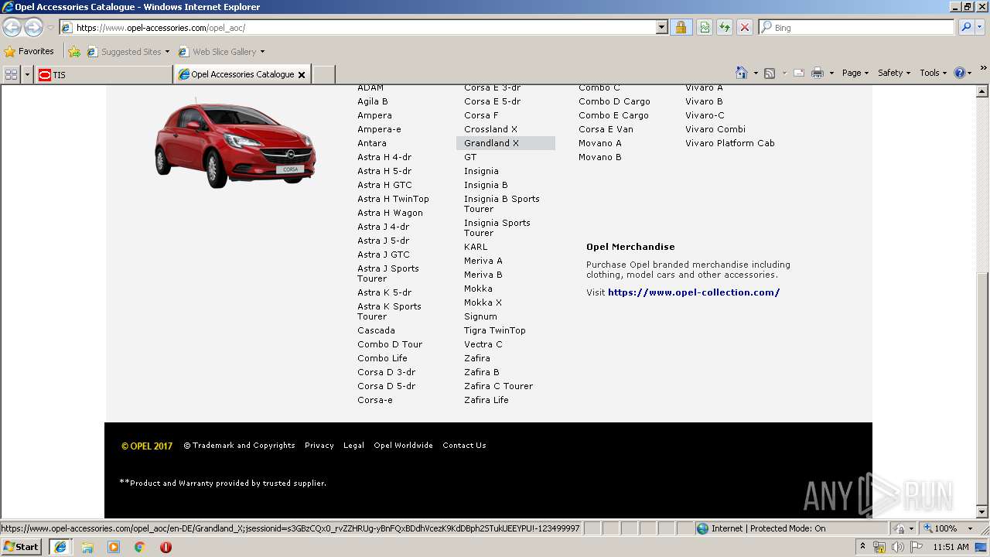Click the Windows Start button
The image size is (990, 557).
(x=22, y=547)
